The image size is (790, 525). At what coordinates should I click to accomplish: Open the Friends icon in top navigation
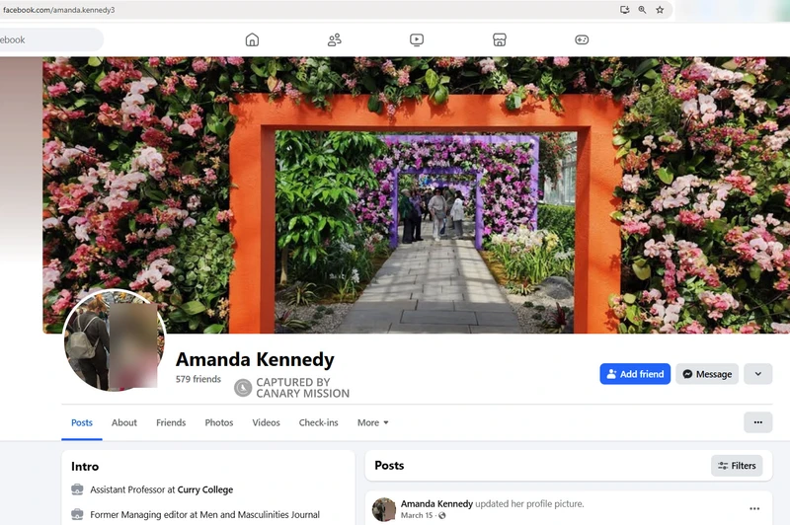pyautogui.click(x=335, y=39)
